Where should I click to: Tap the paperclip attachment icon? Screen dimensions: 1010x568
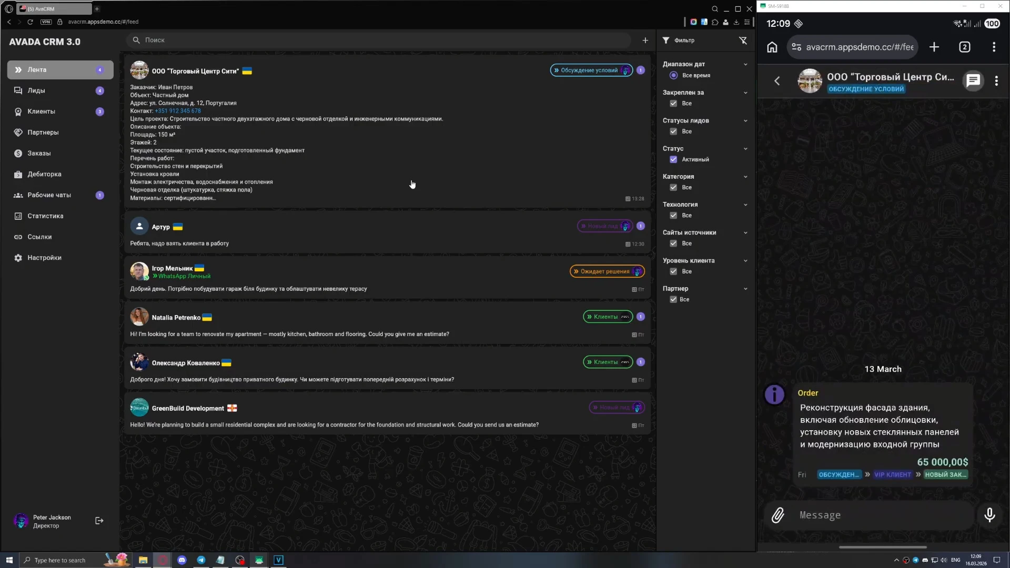coord(778,515)
